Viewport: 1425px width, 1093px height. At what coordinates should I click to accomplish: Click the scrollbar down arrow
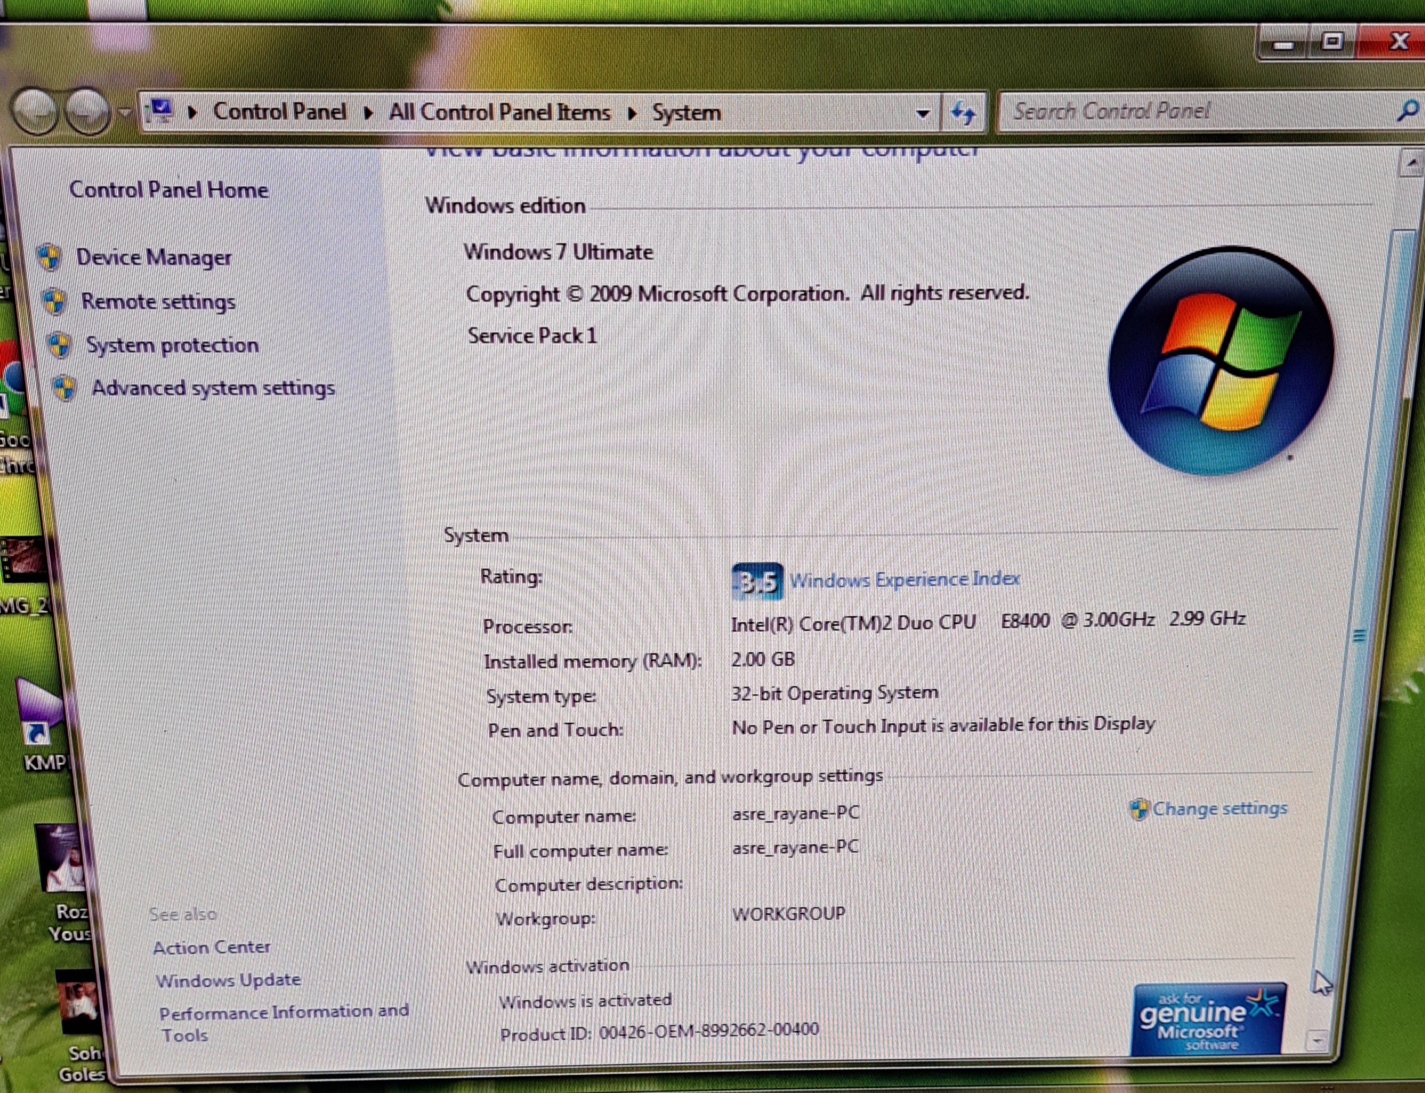(x=1317, y=1042)
